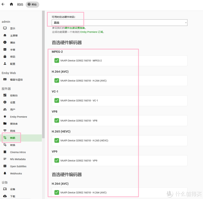Click the 首选硬件解码器 heading
The image size is (203, 199).
point(67,42)
